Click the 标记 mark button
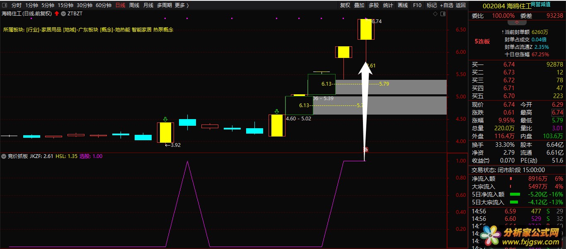The height and width of the screenshot is (249, 566). coord(432,5)
